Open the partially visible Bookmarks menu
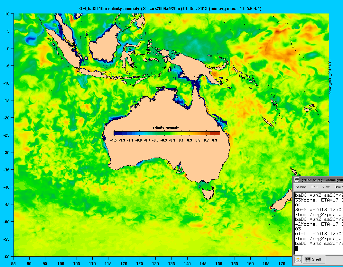Image resolution: width=343 pixels, height=267 pixels. (x=338, y=187)
